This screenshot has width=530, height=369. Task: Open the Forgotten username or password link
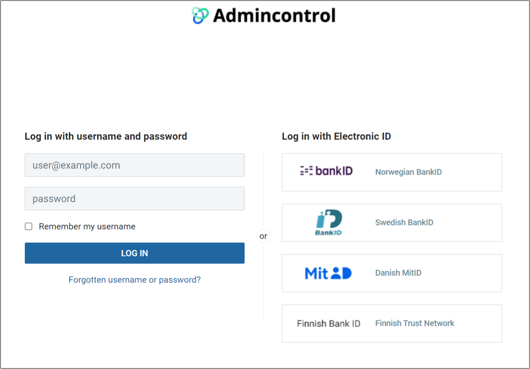click(135, 279)
